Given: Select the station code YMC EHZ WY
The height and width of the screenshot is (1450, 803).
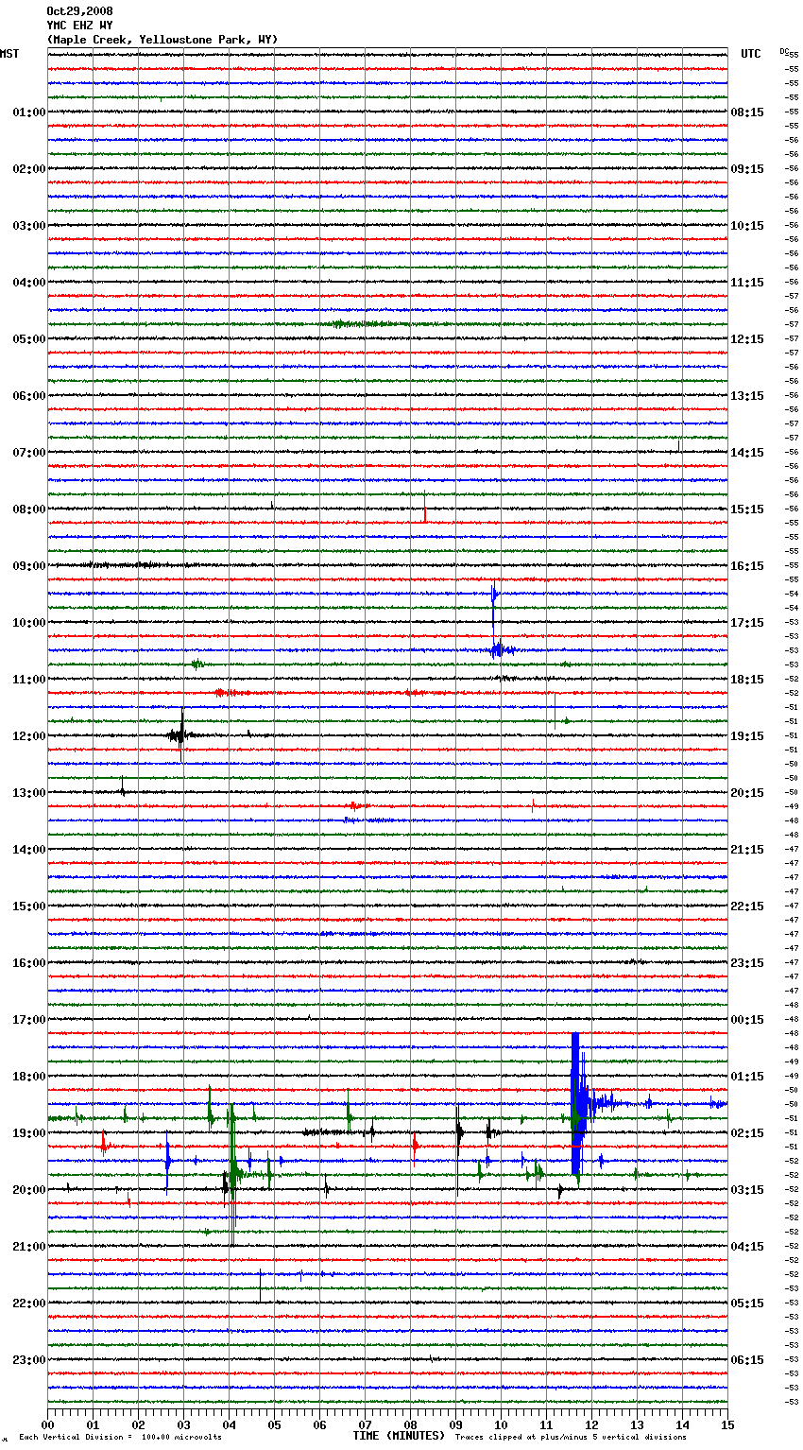Looking at the screenshot, I should click(79, 26).
